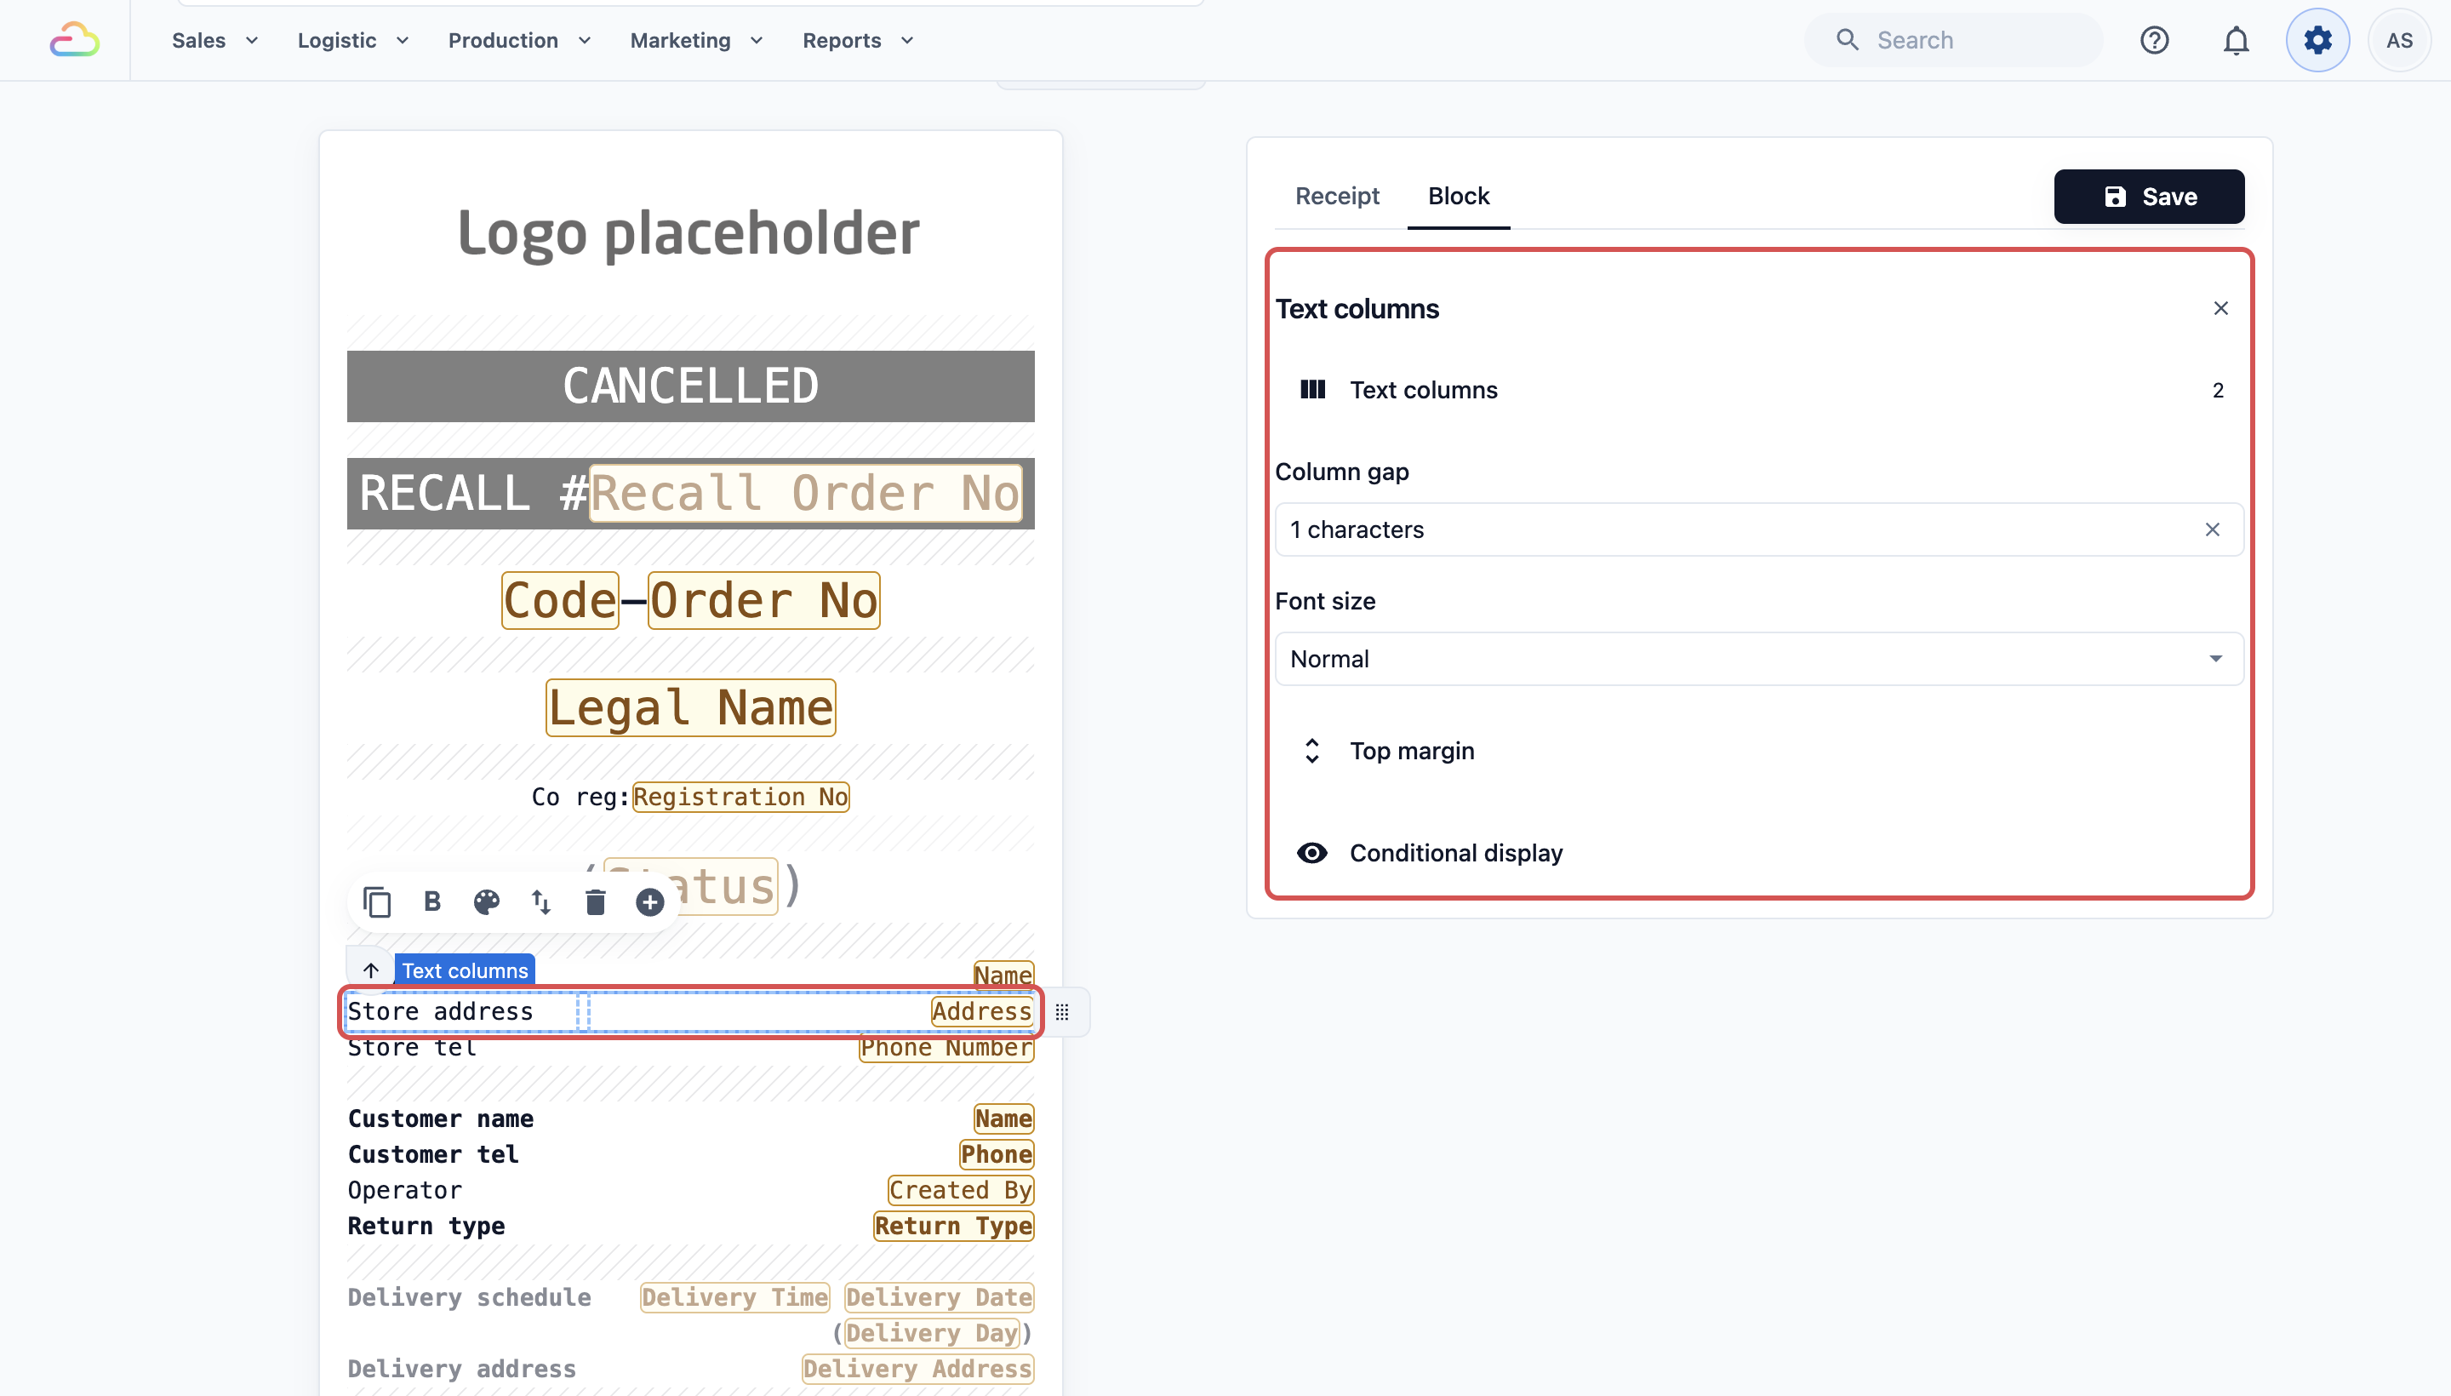Open Conditional display eye option

pyautogui.click(x=1759, y=852)
